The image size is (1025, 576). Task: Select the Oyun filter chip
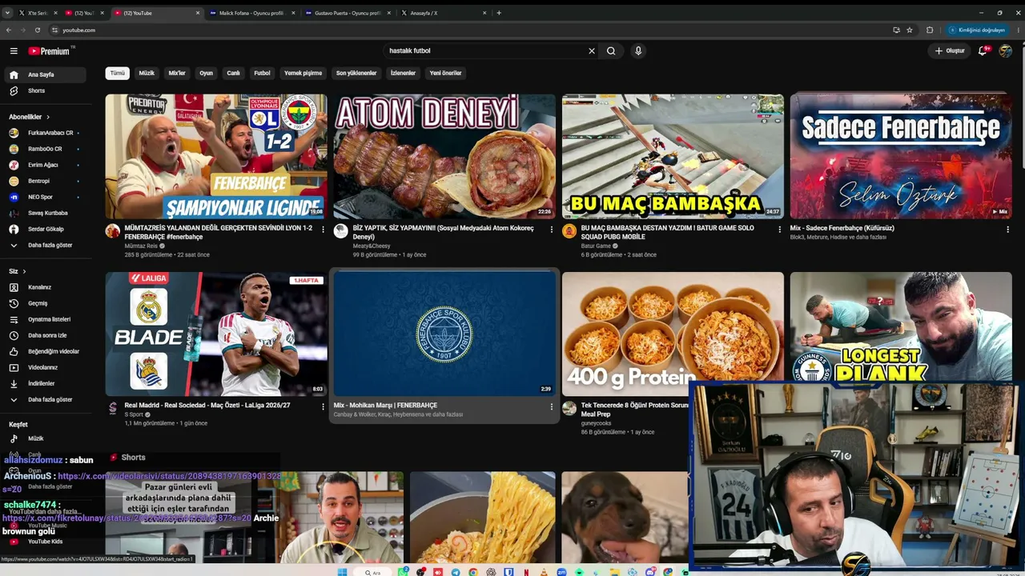(207, 73)
